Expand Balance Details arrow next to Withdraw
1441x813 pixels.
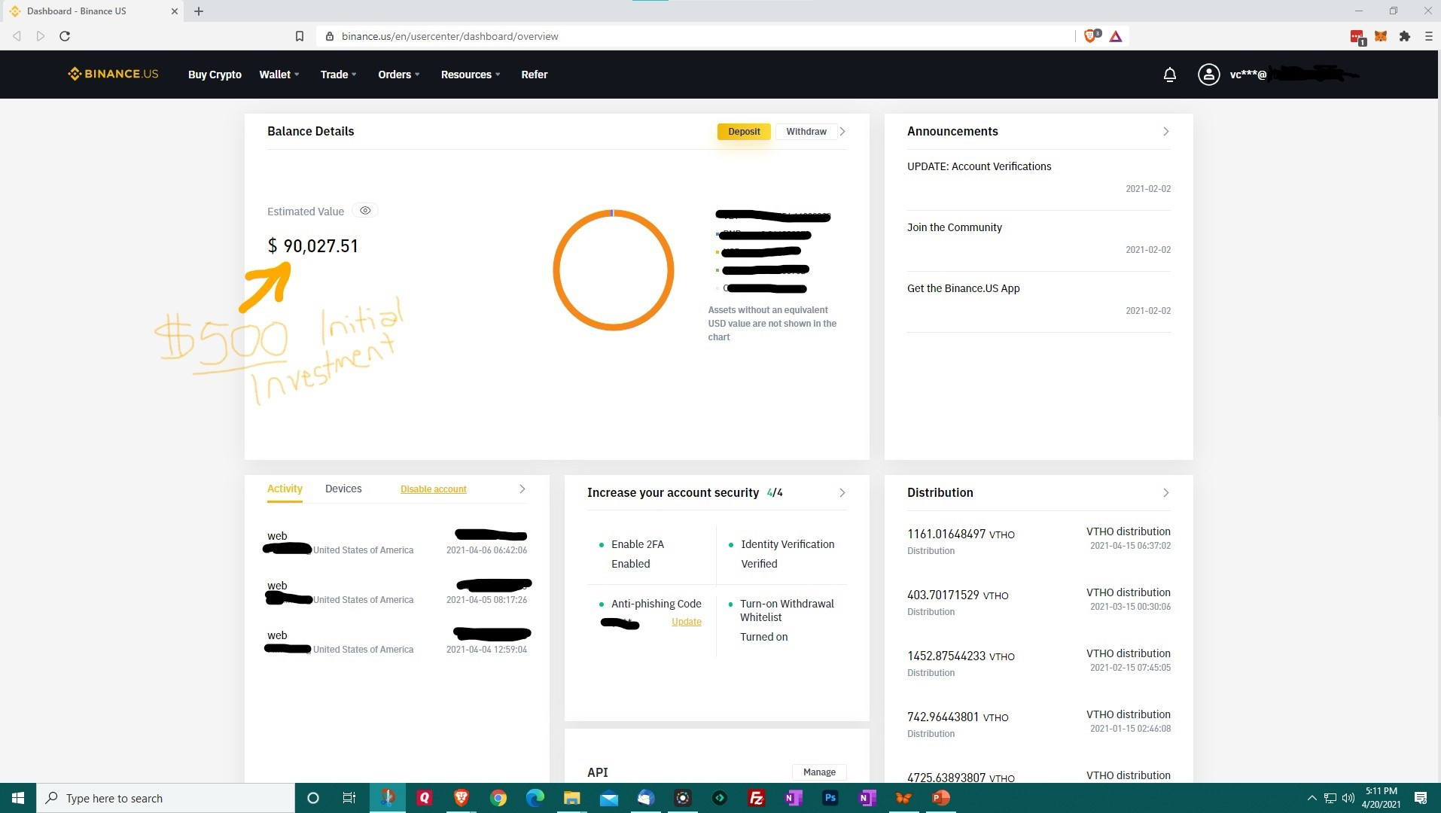[842, 132]
